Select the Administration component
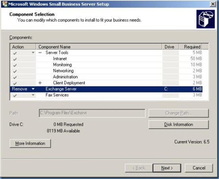This screenshot has height=179, width=219. click(65, 77)
